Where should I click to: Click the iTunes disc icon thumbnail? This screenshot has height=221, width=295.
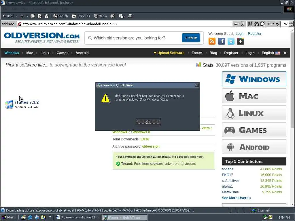pos(9,104)
